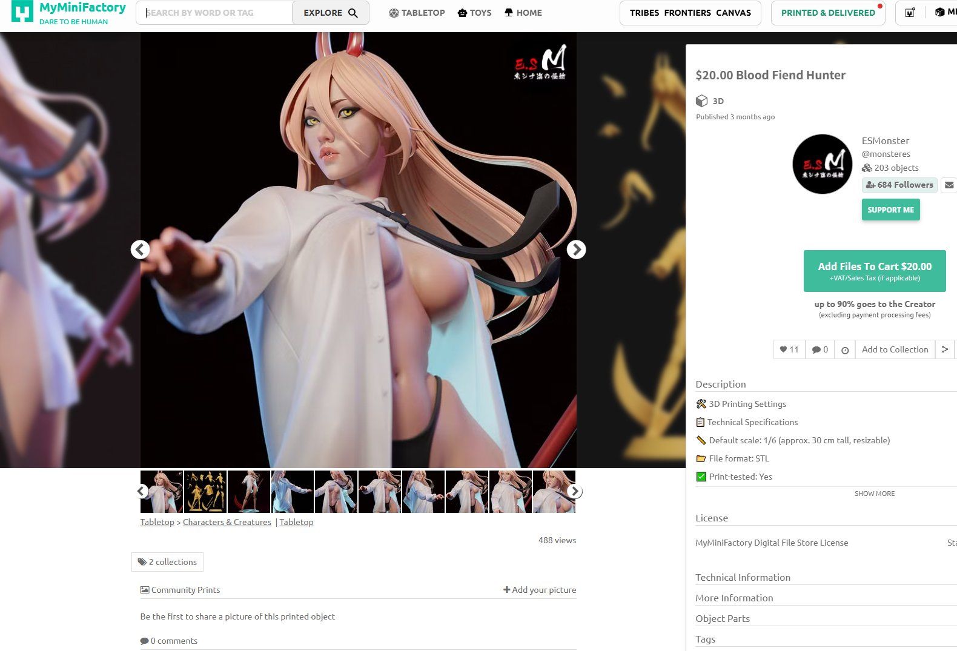Show previous image with left arrow
The width and height of the screenshot is (957, 651).
pyautogui.click(x=141, y=249)
